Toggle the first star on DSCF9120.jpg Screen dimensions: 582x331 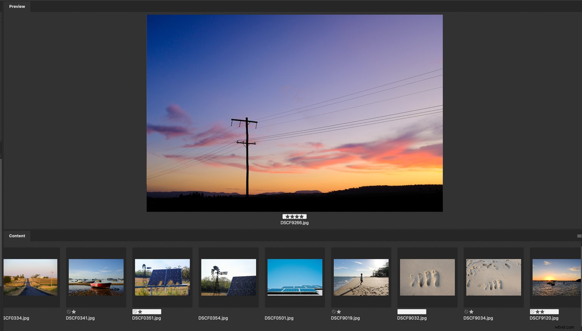click(537, 312)
